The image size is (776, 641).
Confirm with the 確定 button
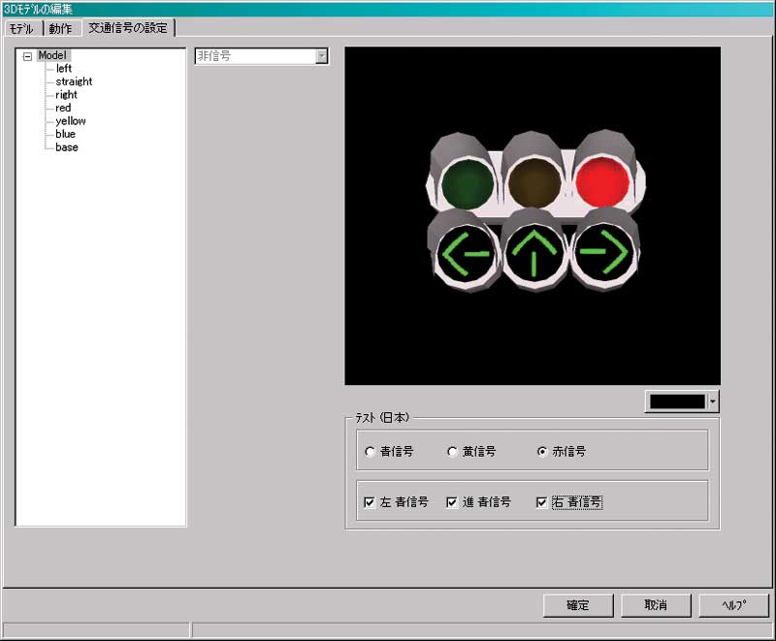point(578,605)
